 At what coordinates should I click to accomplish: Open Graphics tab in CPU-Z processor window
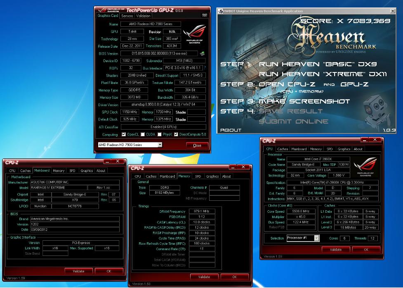pos(344,149)
